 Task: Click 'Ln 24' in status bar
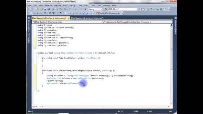pyautogui.click(x=120, y=111)
